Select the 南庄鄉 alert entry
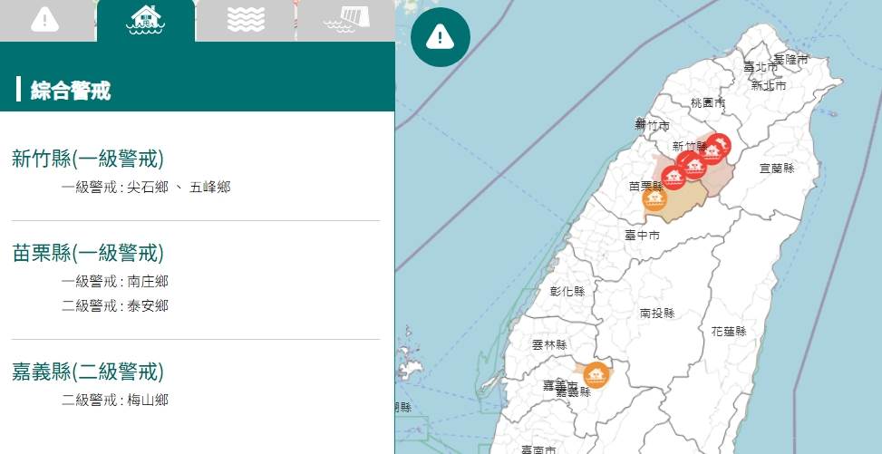The height and width of the screenshot is (454, 882). (x=148, y=281)
